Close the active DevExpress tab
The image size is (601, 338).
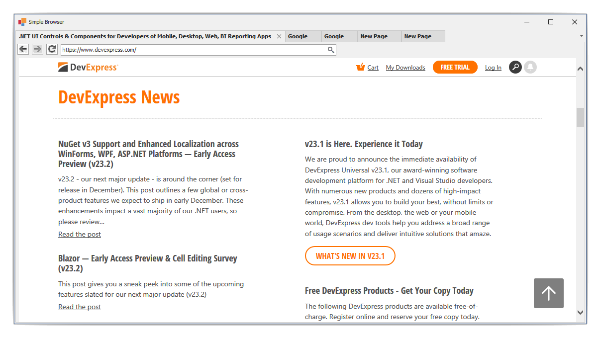click(279, 36)
